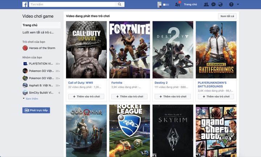Open Destiny 2 title link
The height and width of the screenshot is (157, 261).
coord(161,83)
